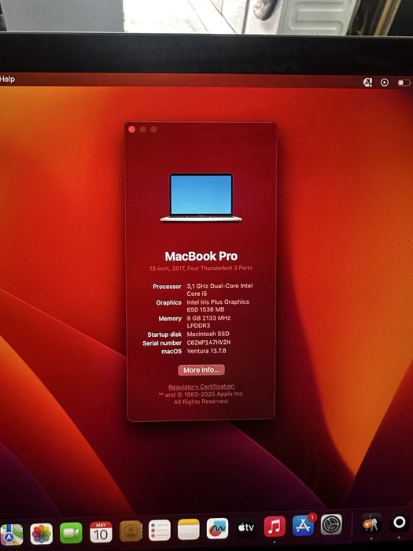This screenshot has width=413, height=551.
Task: Open System Settings from the Dock
Action: [331, 524]
